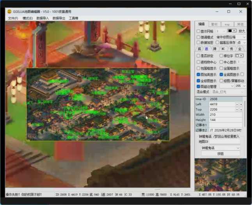Close the GGELUA editor window
252x205 pixels.
point(241,11)
